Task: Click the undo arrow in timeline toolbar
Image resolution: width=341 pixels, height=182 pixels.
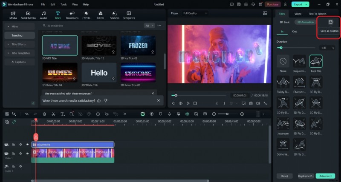Action: 27,114
